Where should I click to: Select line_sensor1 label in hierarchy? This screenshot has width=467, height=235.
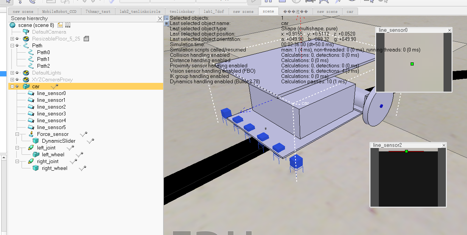click(x=51, y=100)
